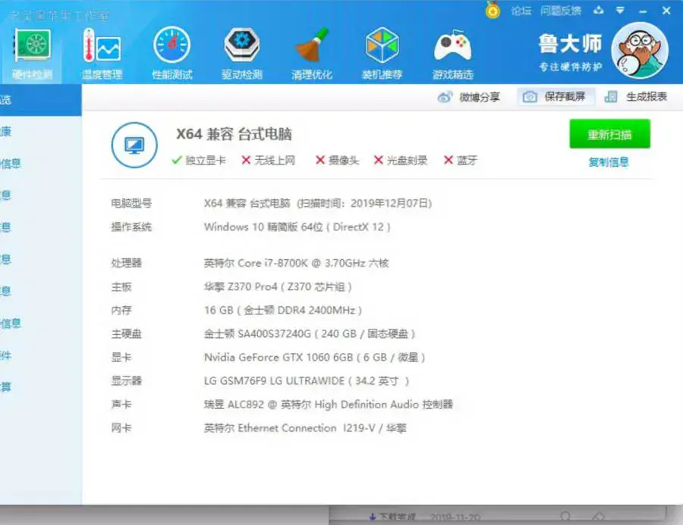
Task: Click 保存截屏 save screenshot button
Action: tap(556, 96)
